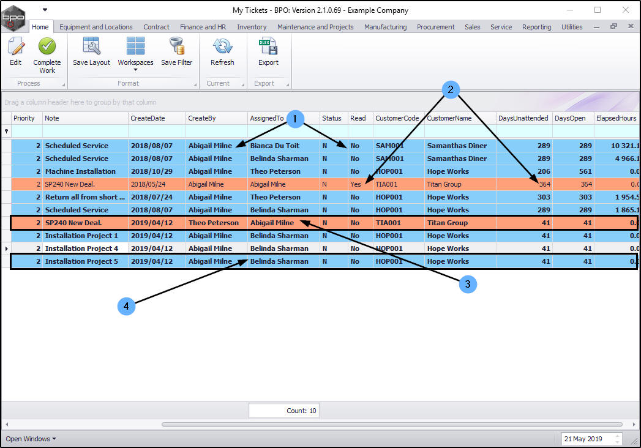Click the BPO application logo button
Viewport: 641px width, 448px height.
pos(13,18)
